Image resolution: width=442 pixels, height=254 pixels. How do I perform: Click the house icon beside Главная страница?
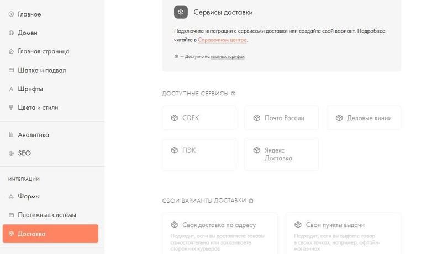click(11, 51)
